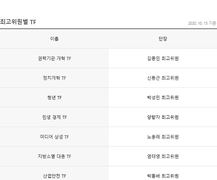Select the 노웅래 최고위원 entry
This screenshot has height=180, width=217.
click(163, 137)
